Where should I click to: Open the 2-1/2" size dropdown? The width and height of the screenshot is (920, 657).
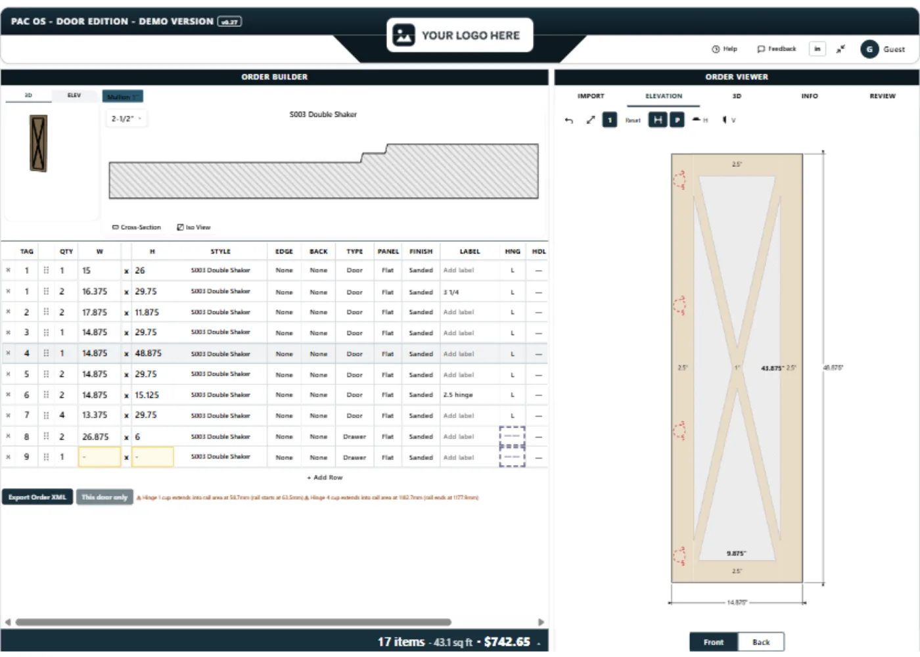point(126,119)
